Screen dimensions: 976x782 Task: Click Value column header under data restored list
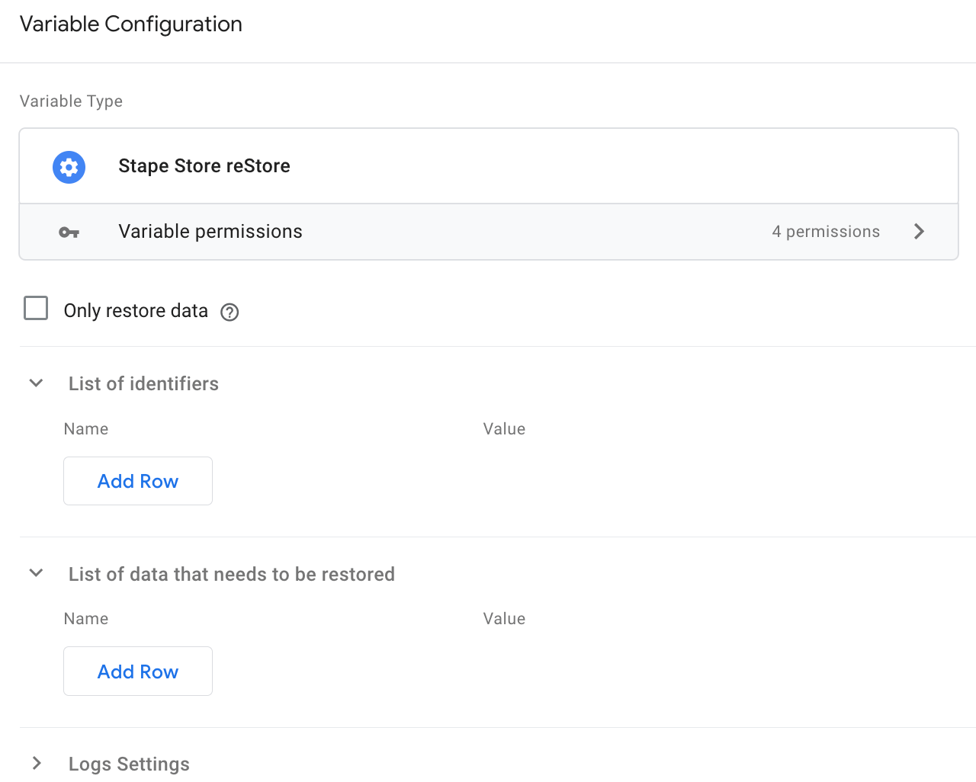504,619
